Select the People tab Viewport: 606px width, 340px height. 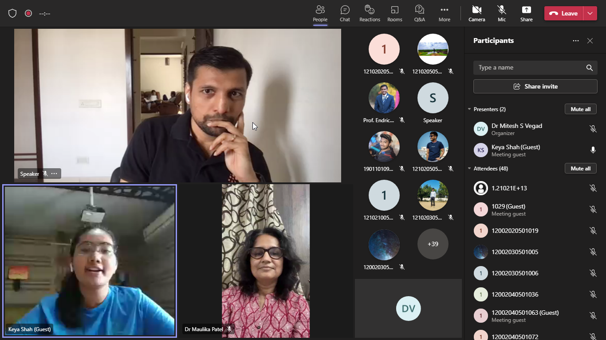pos(320,13)
